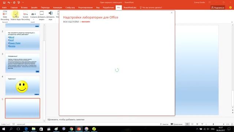The image size is (234, 132).
Task: Toggle the Заметки notes button in status bar
Action: 164,124
